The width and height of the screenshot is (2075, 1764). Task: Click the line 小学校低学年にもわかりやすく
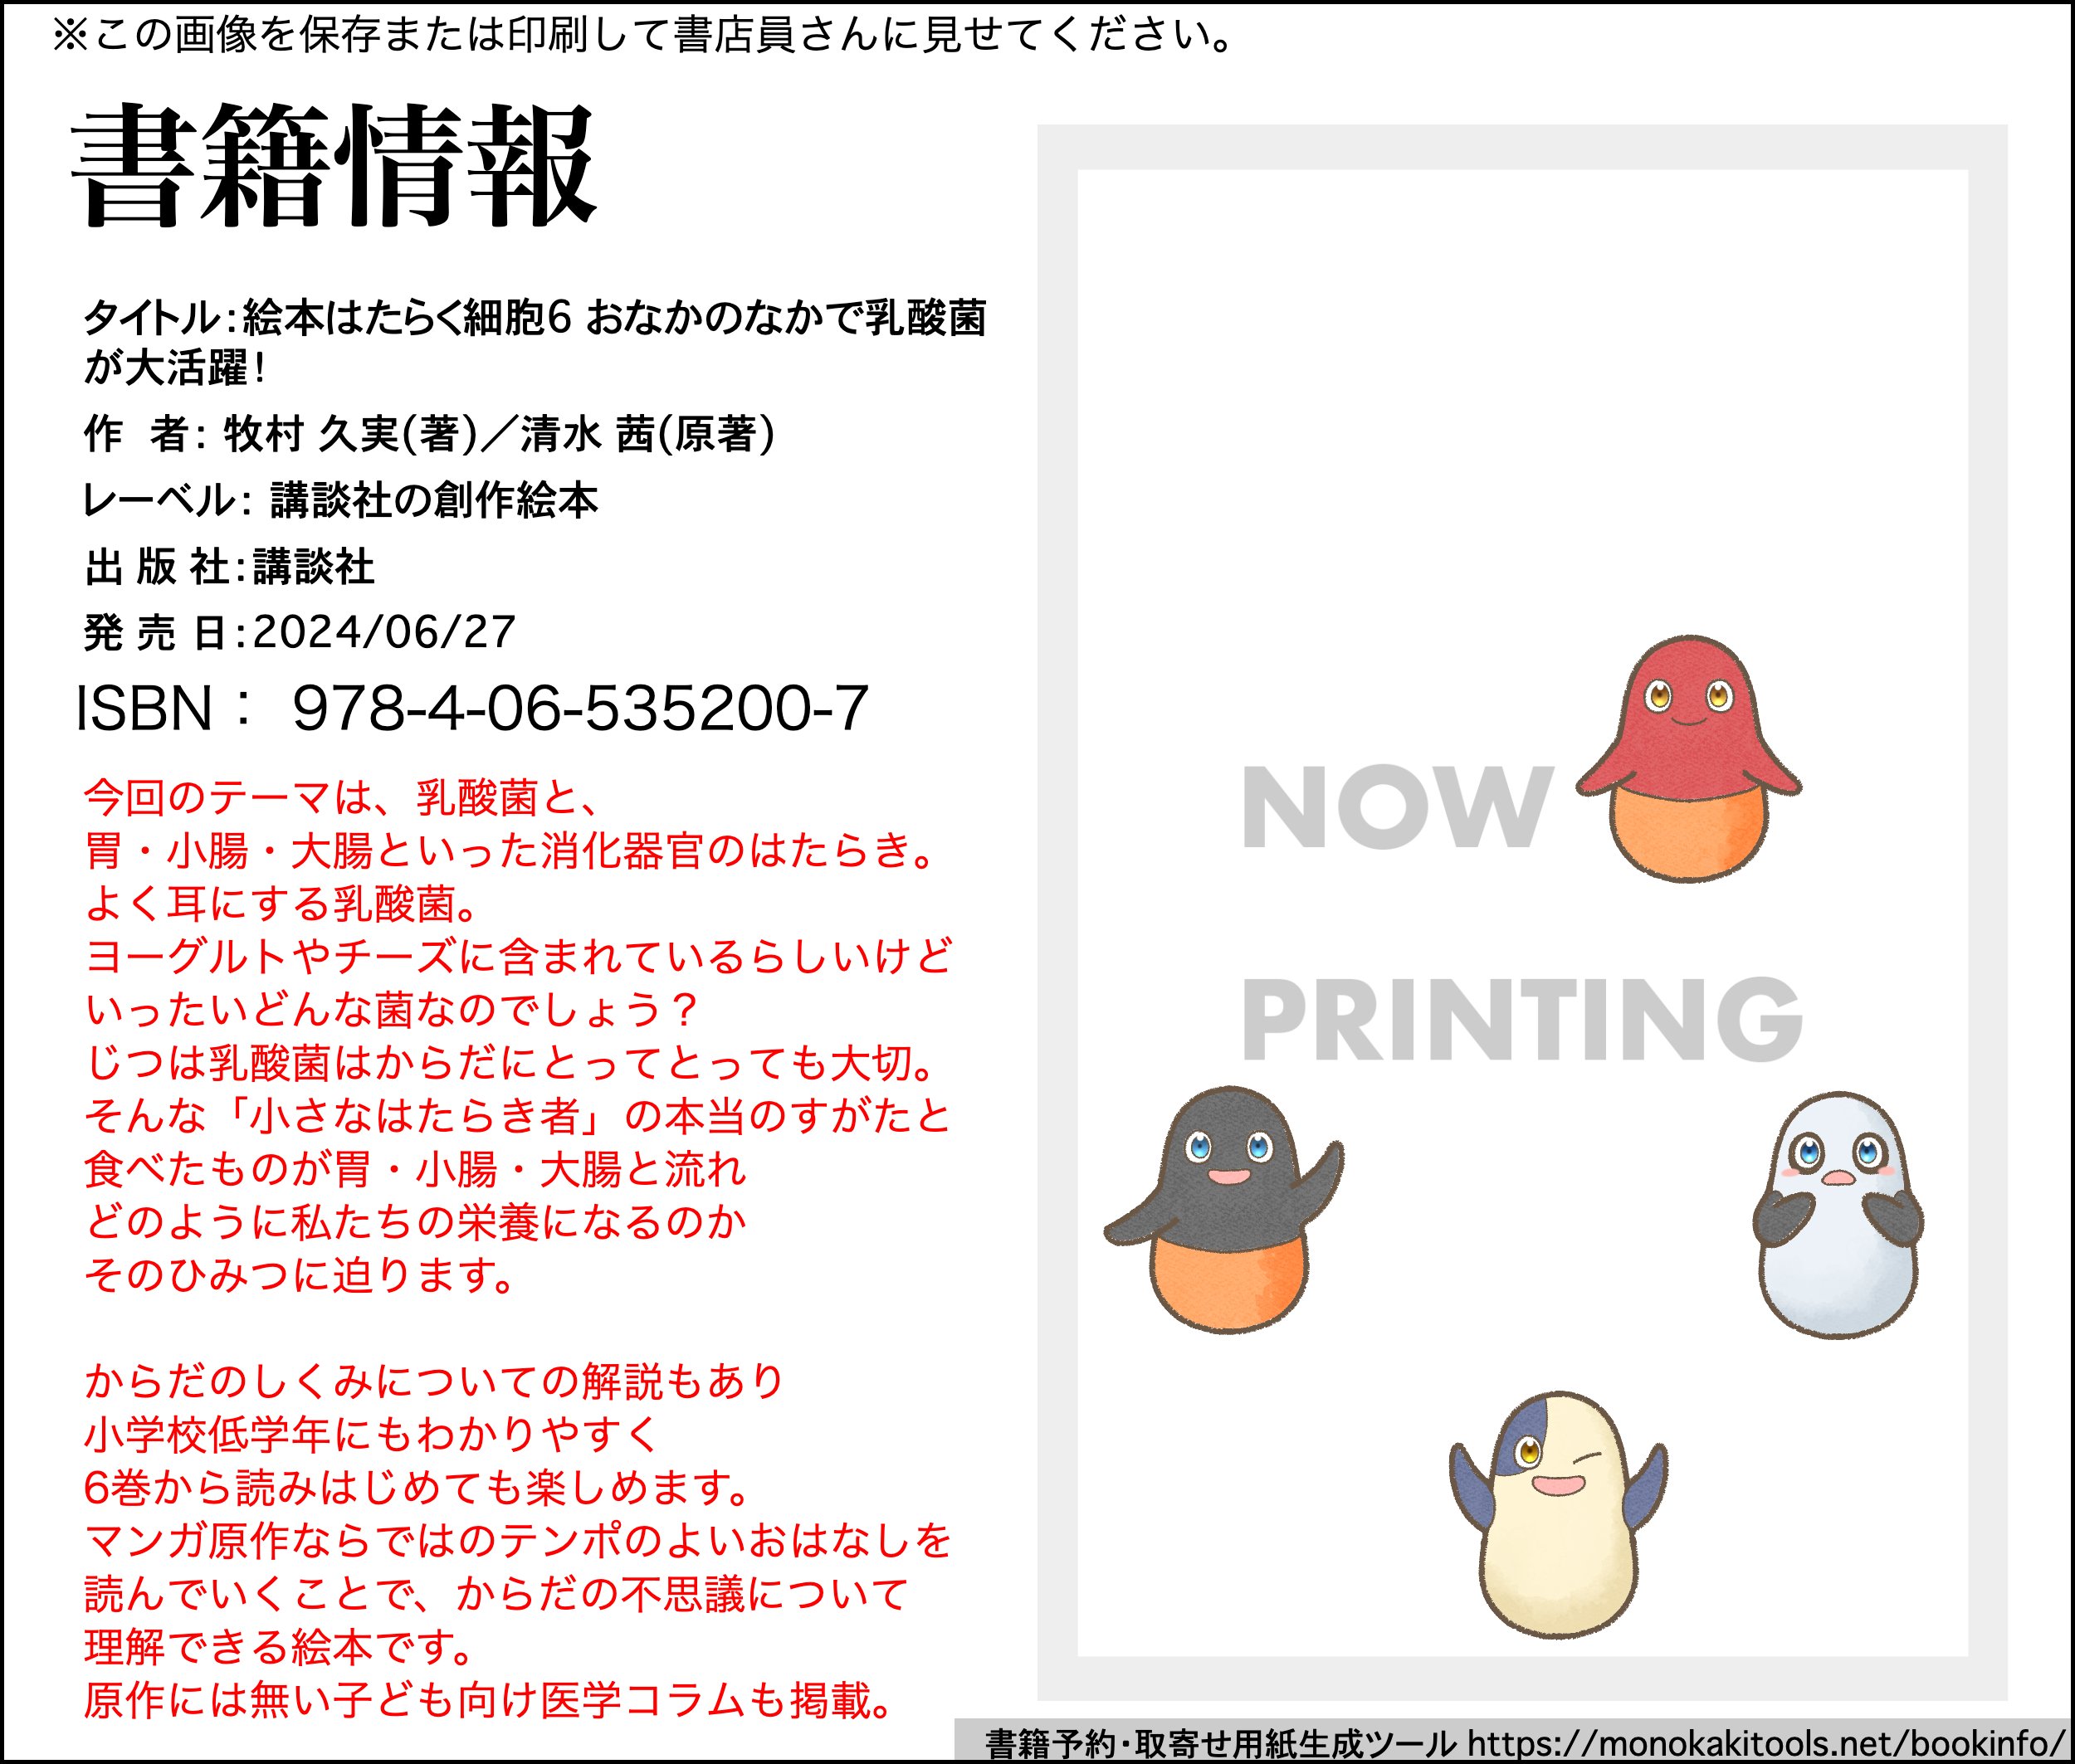[371, 1435]
